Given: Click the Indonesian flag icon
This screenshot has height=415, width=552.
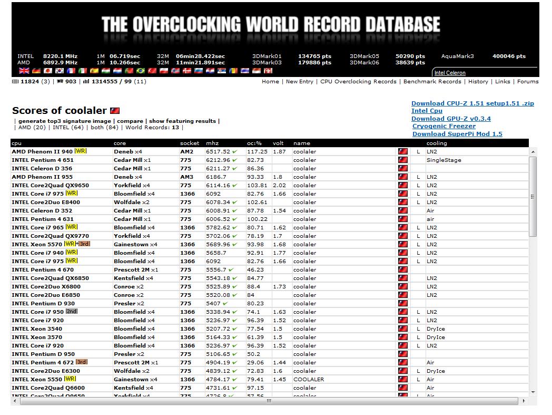Looking at the screenshot, I should pyautogui.click(x=257, y=71).
